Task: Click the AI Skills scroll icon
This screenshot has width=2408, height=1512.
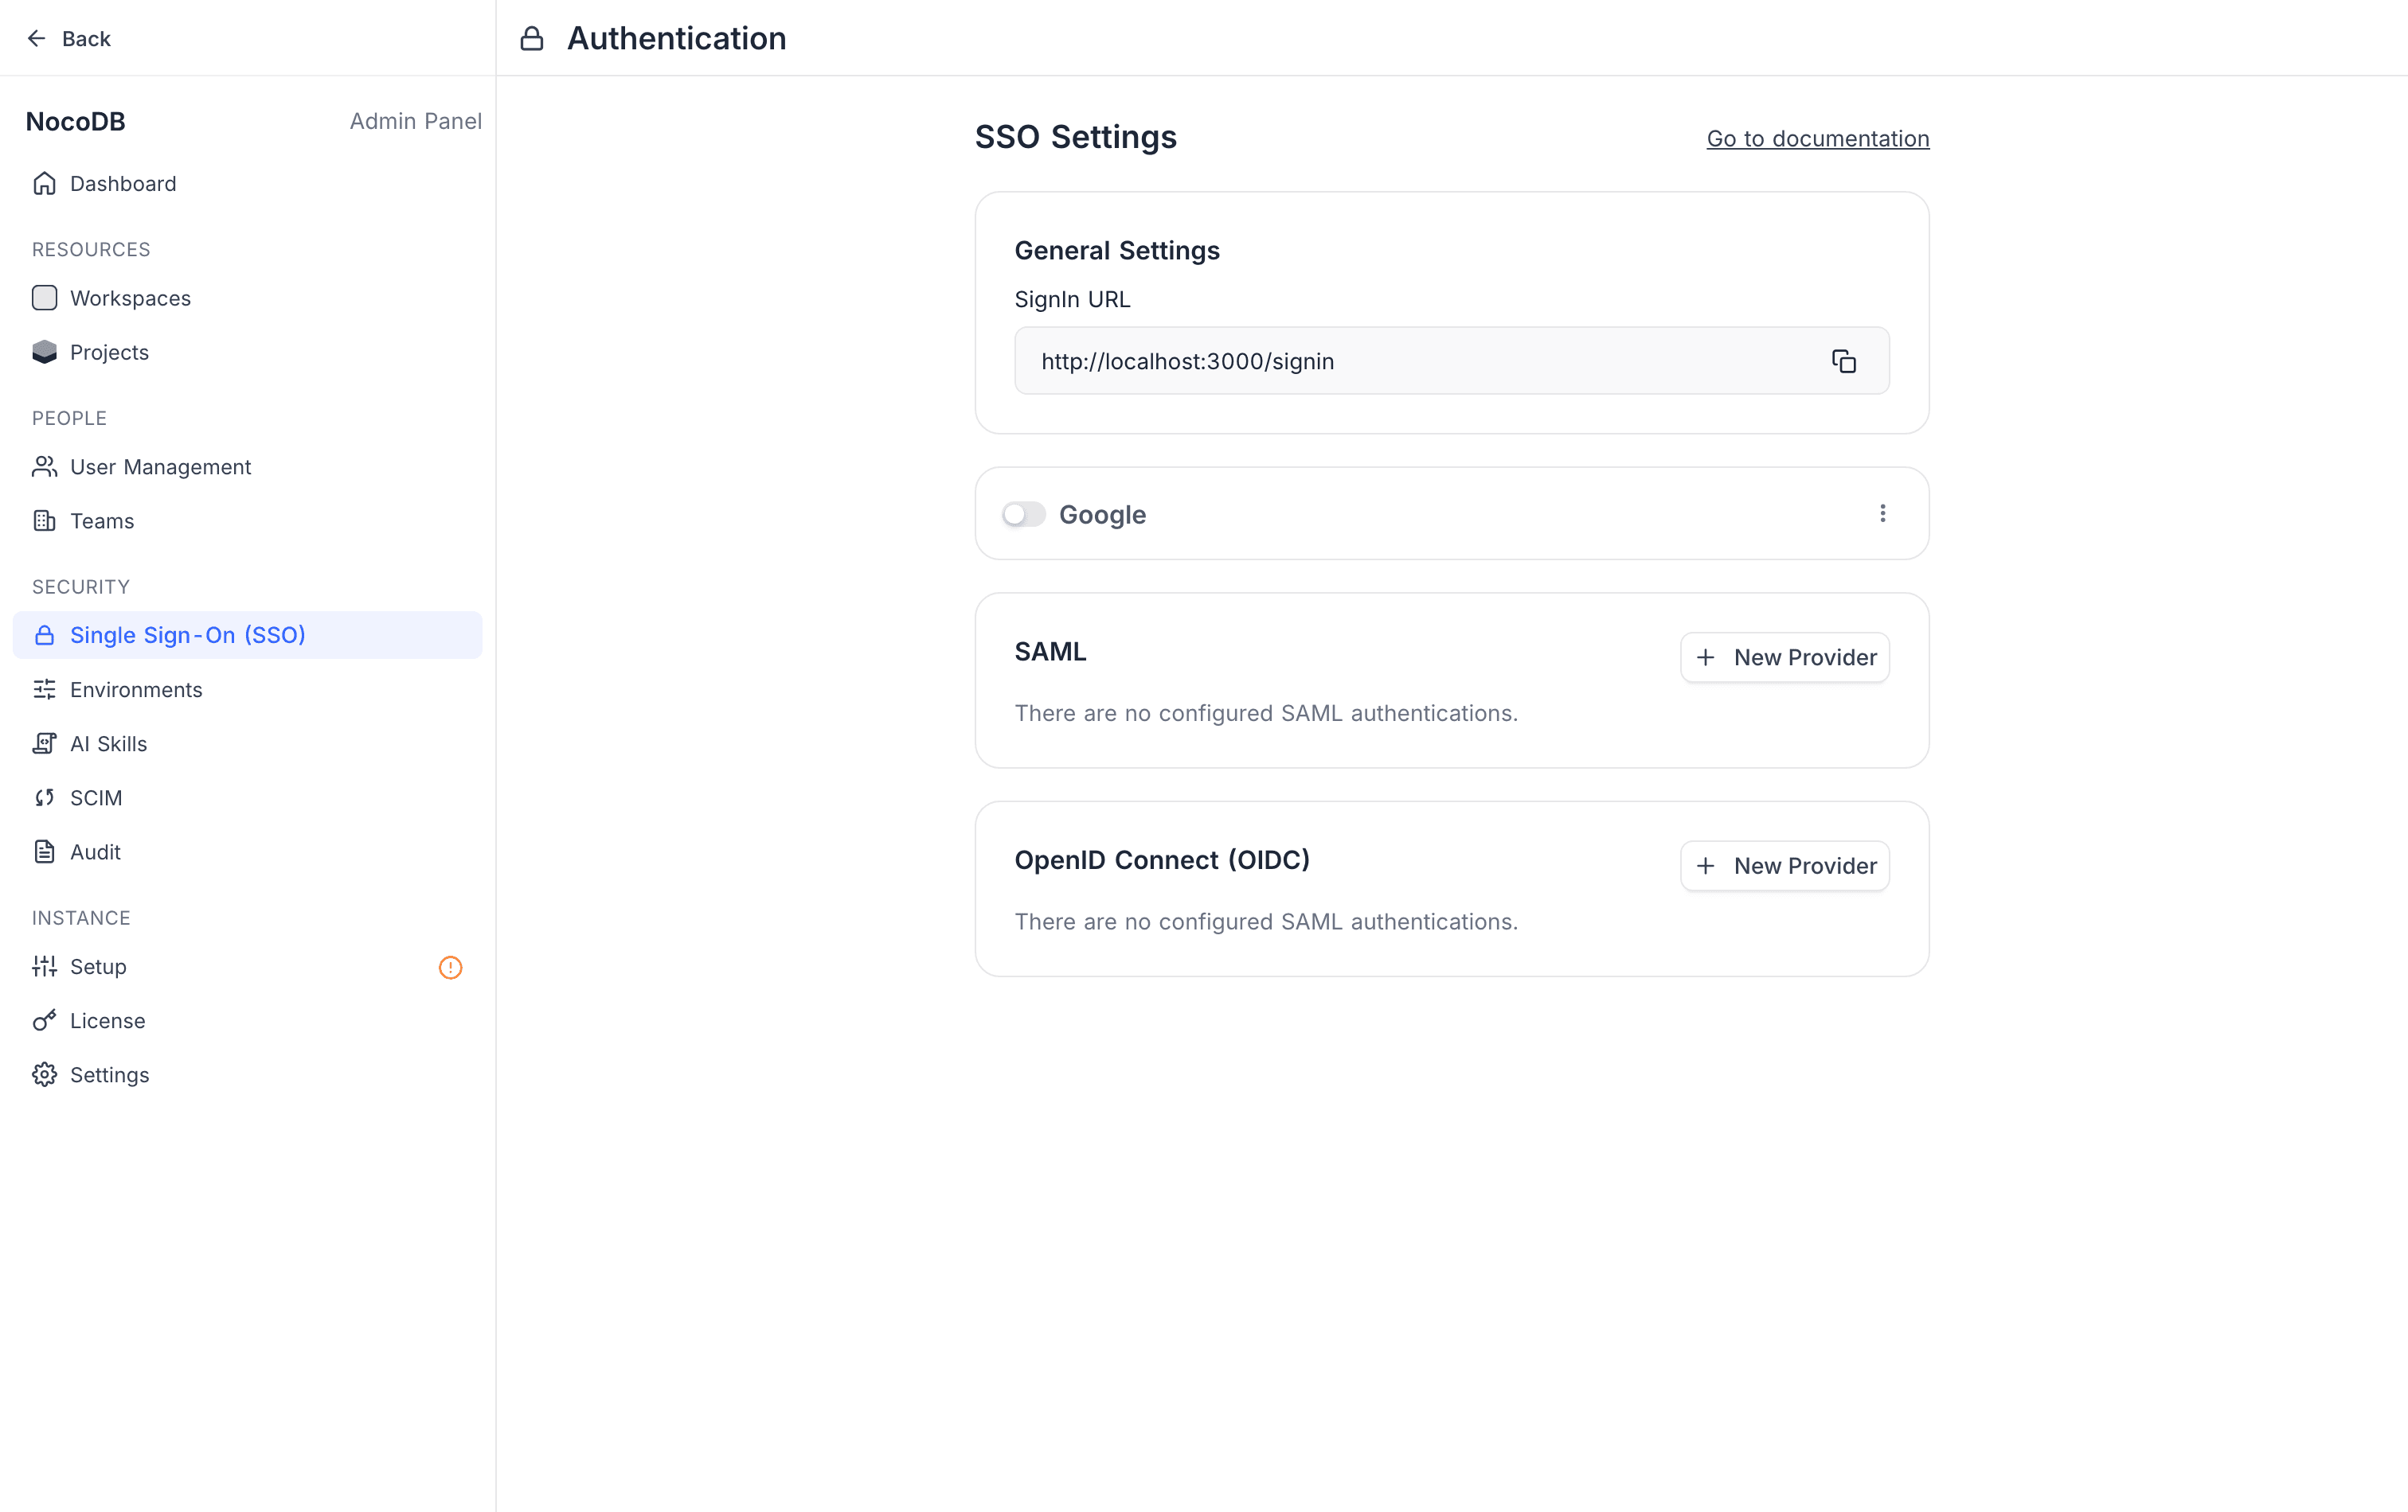Action: pos(44,743)
